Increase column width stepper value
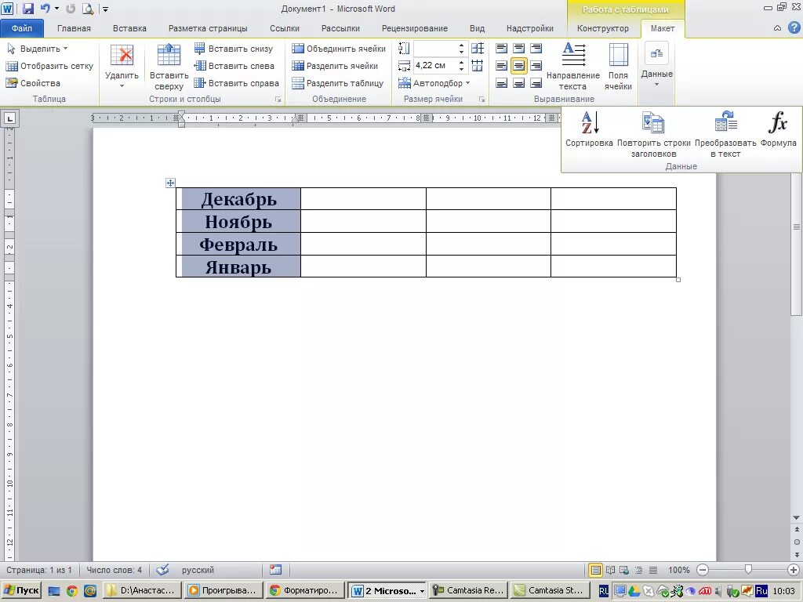Image resolution: width=803 pixels, height=602 pixels. [x=461, y=63]
